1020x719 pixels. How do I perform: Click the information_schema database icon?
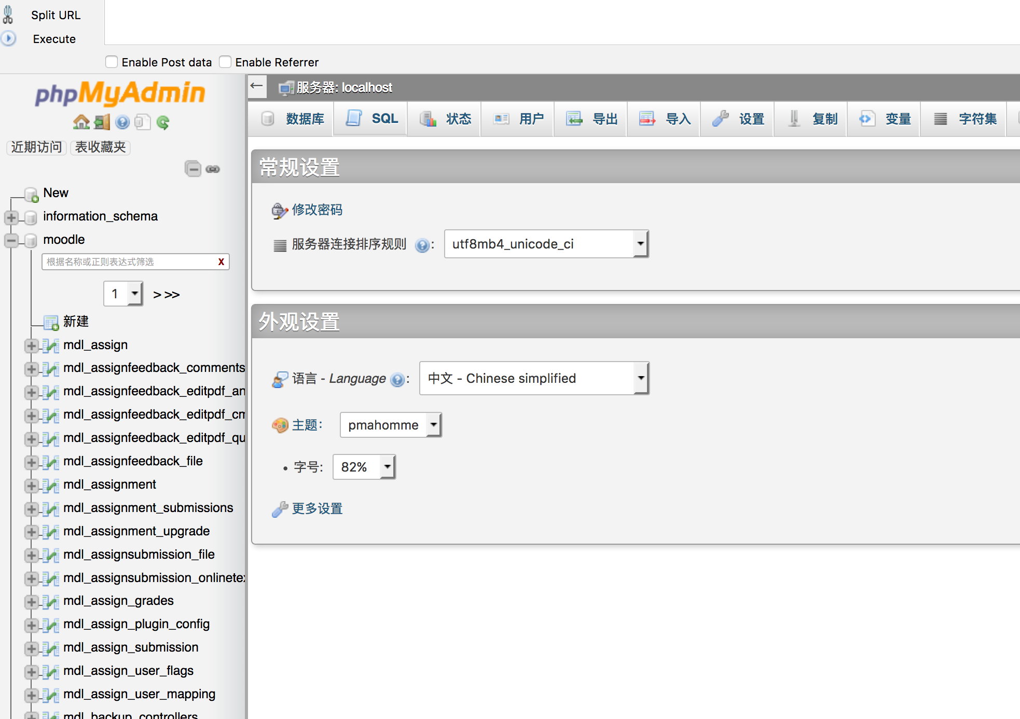coord(31,217)
